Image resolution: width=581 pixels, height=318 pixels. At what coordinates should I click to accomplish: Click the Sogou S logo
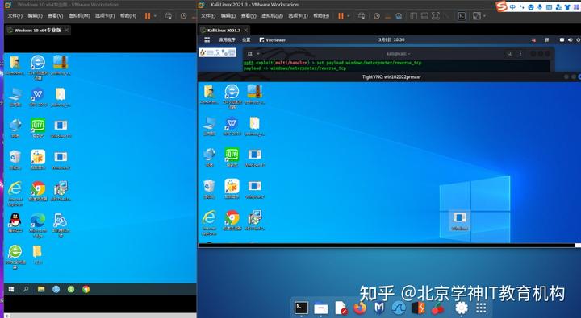click(501, 6)
